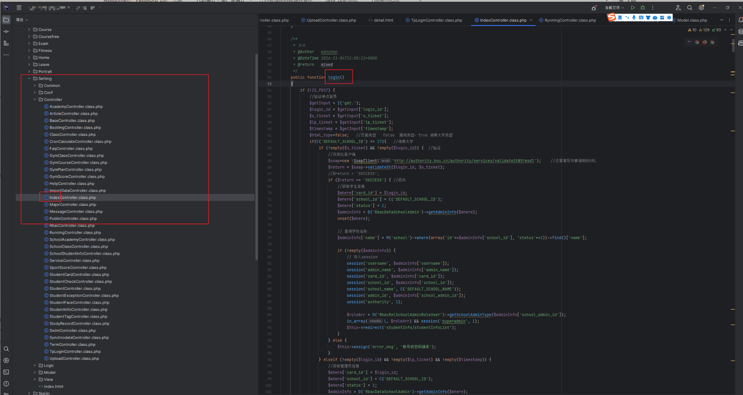Switch to TpLoginController.class.php tab
Viewport: 743px width, 395px height.
click(x=434, y=20)
